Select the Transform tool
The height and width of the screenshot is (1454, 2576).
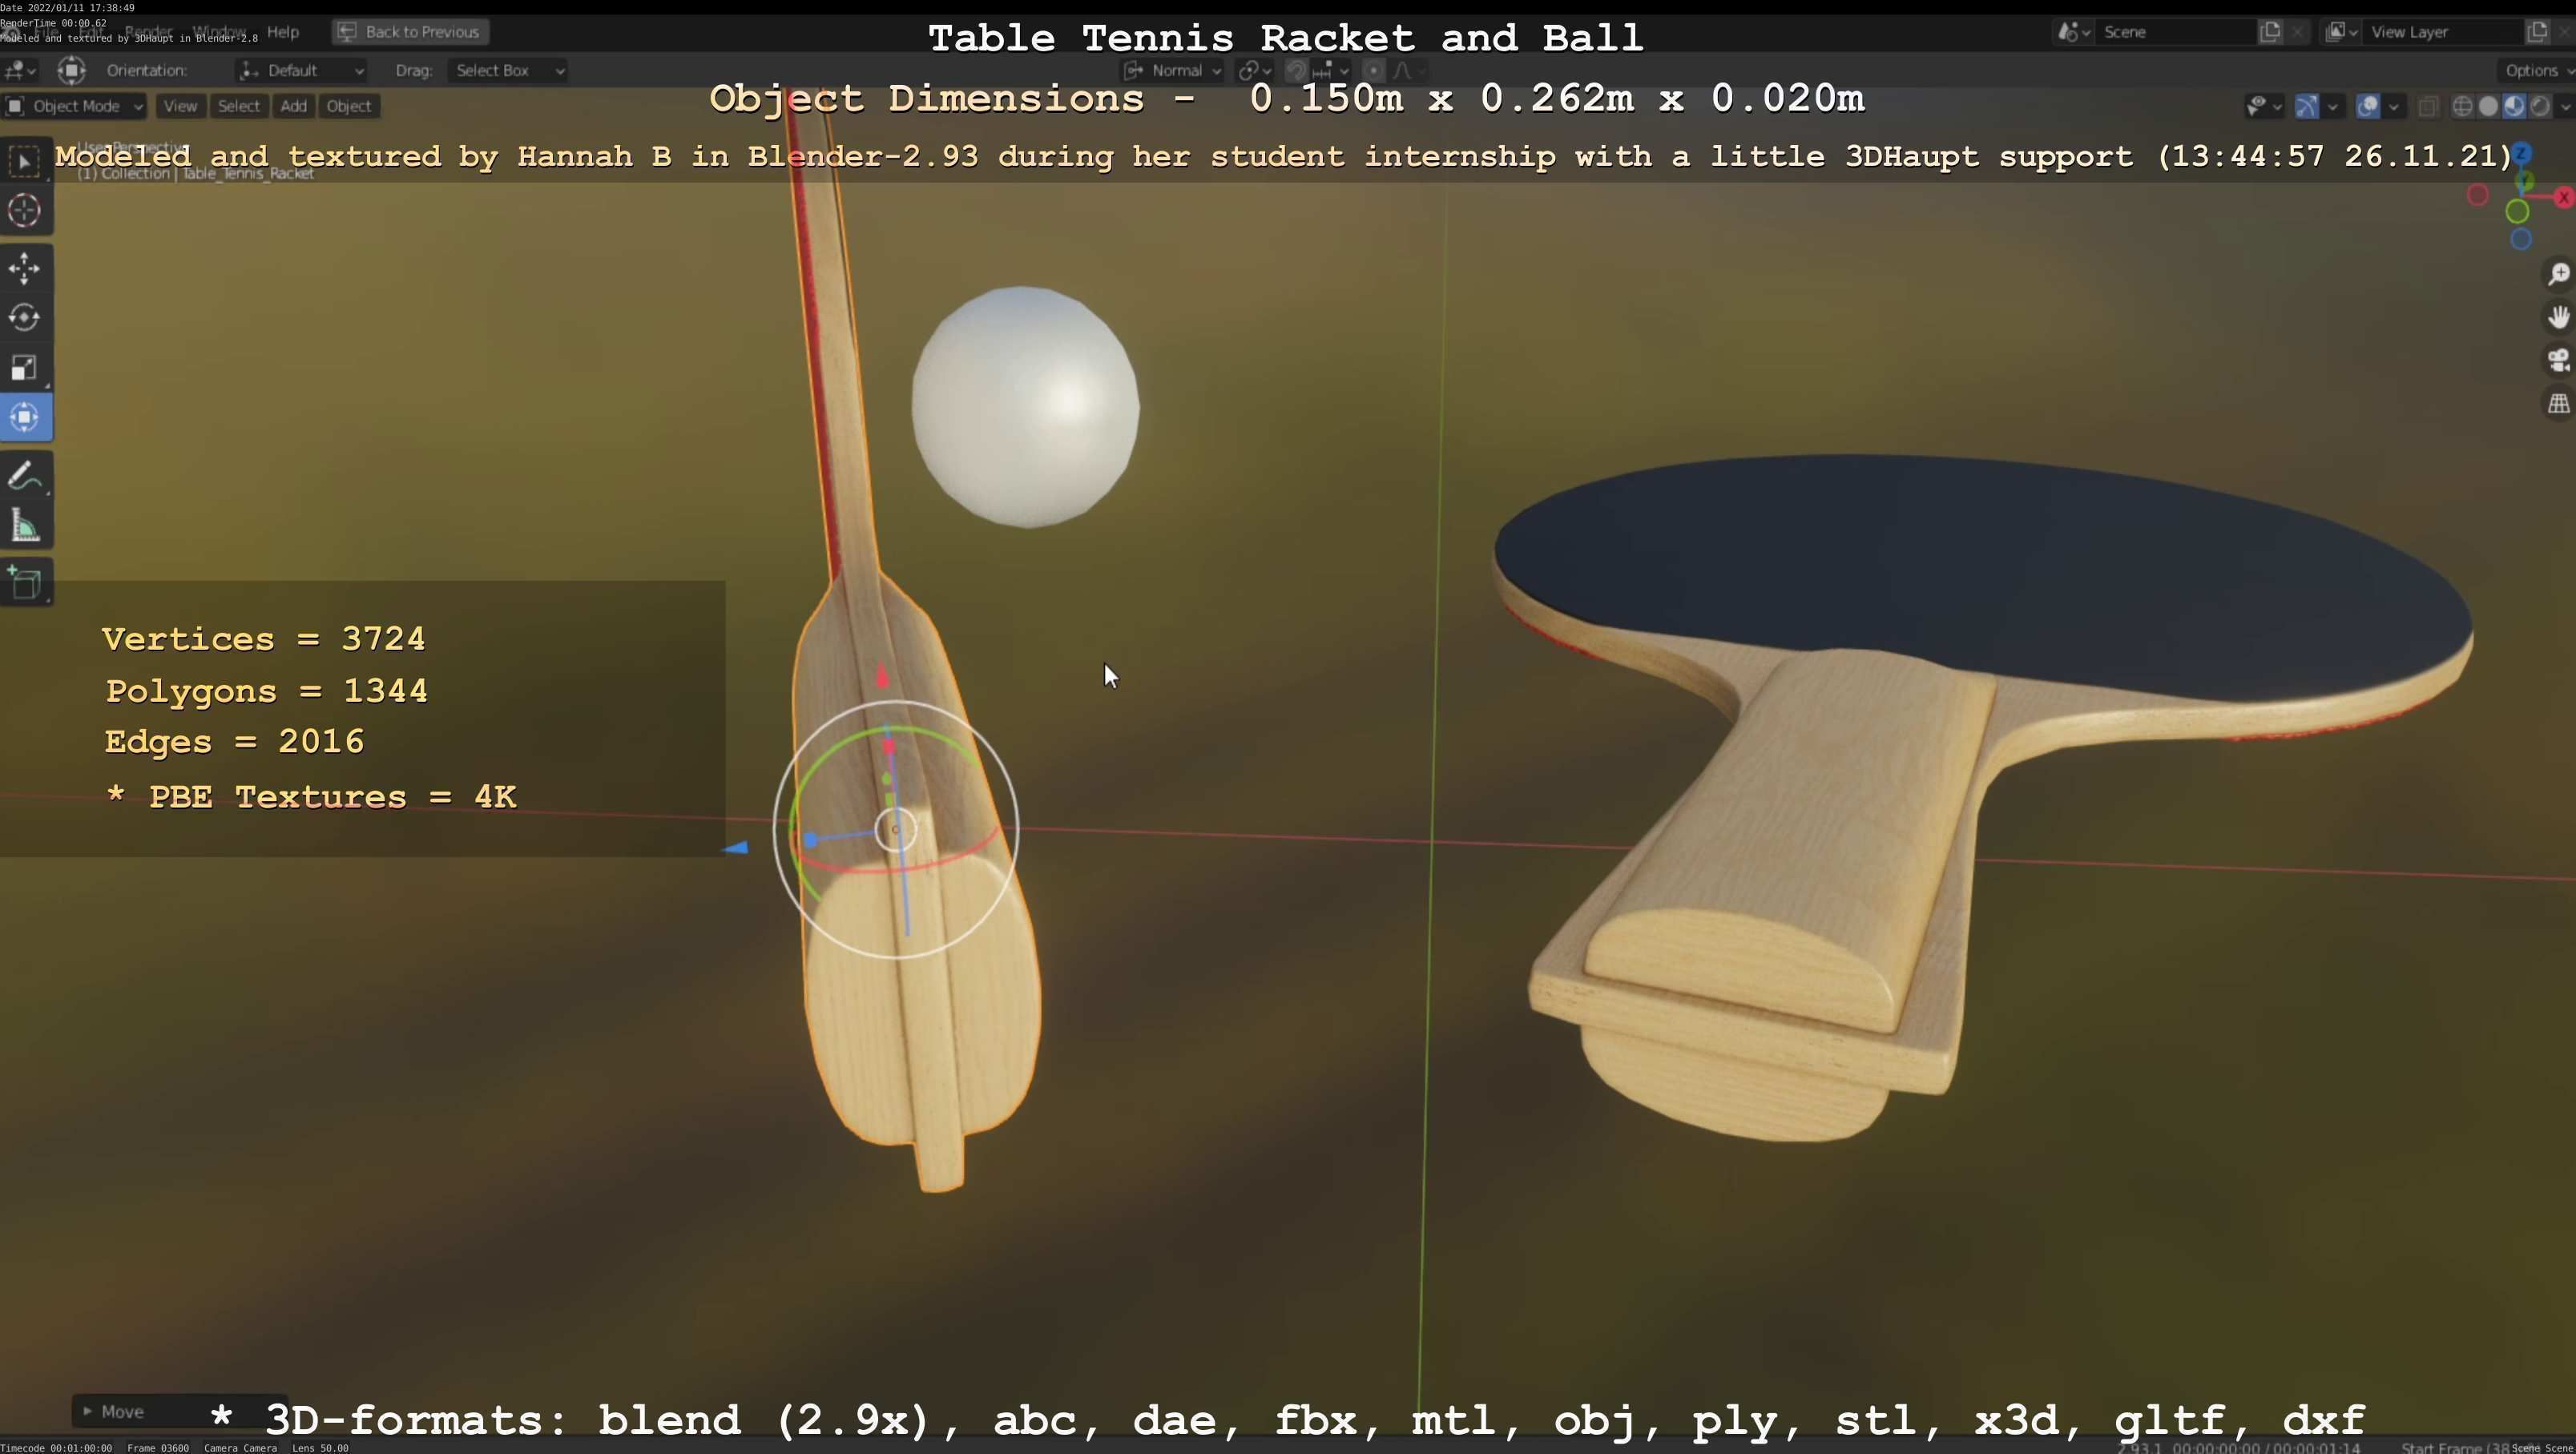pyautogui.click(x=25, y=417)
